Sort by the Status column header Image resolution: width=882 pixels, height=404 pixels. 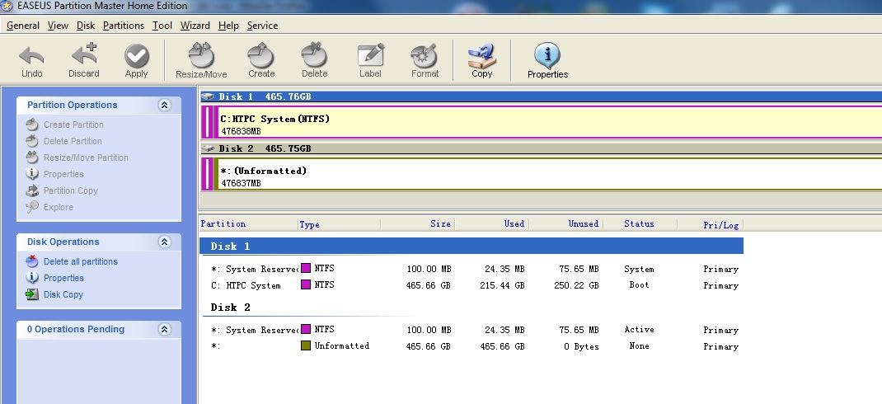pos(640,224)
